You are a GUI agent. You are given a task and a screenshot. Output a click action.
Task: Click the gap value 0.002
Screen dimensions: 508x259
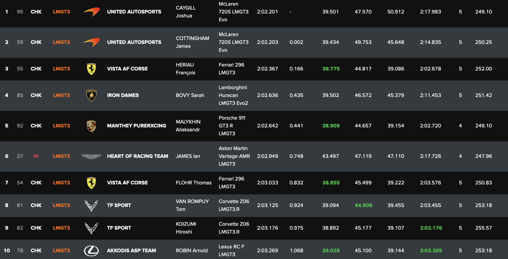coord(296,42)
